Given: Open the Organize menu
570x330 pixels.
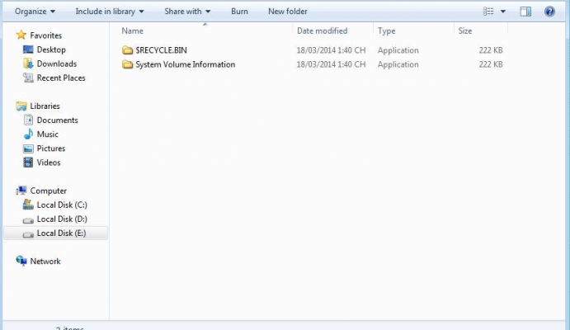Looking at the screenshot, I should pos(35,12).
